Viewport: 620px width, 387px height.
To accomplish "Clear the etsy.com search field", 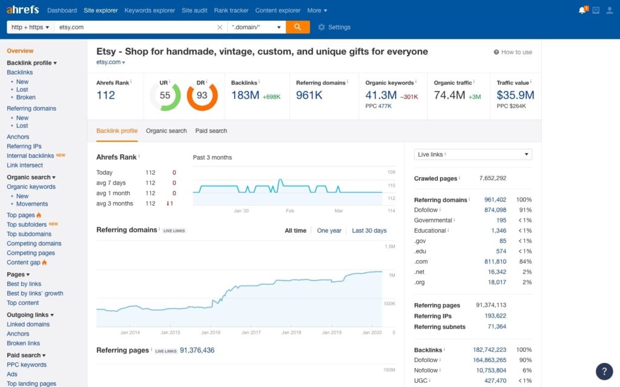I will 220,27.
